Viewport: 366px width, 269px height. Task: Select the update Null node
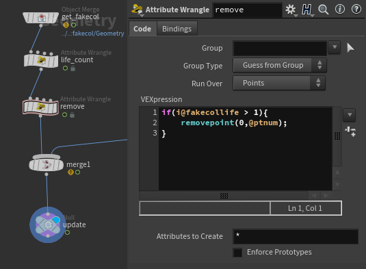[48, 225]
